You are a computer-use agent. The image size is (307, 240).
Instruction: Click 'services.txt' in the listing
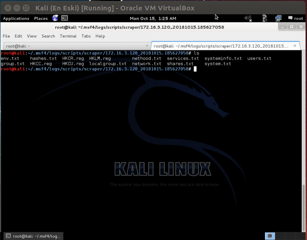tap(183, 59)
